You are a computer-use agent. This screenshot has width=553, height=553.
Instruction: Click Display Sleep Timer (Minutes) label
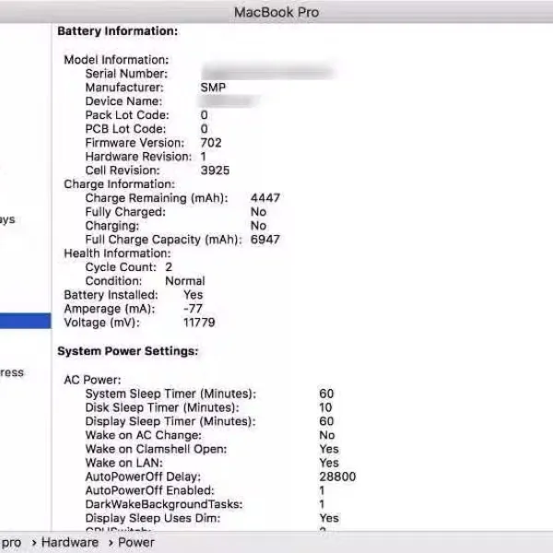click(x=171, y=421)
